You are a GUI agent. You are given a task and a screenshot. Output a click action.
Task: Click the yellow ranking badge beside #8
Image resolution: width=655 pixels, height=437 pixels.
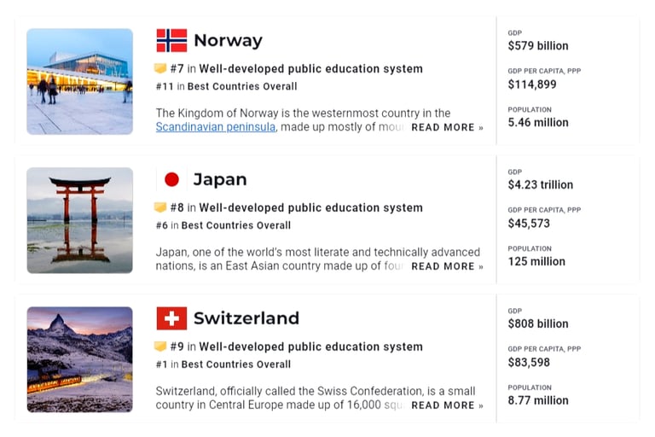click(x=160, y=207)
